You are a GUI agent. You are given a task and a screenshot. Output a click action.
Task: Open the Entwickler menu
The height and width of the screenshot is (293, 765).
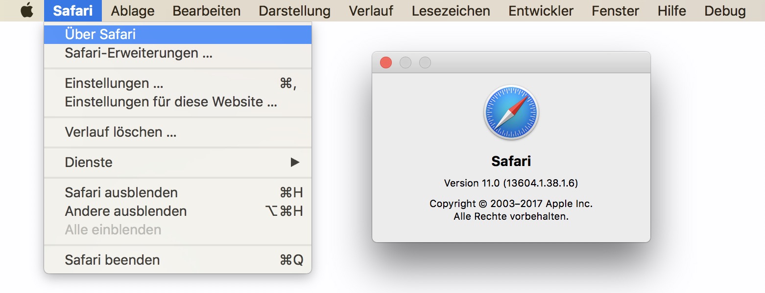541,11
